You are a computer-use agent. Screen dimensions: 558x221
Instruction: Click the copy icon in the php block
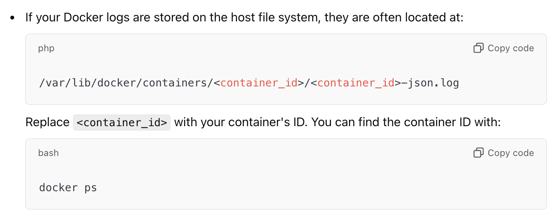pyautogui.click(x=478, y=48)
